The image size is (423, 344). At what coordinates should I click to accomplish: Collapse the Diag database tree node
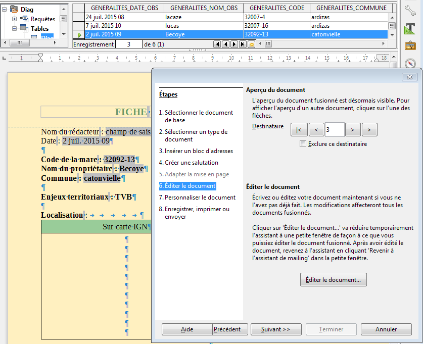[x=5, y=10]
